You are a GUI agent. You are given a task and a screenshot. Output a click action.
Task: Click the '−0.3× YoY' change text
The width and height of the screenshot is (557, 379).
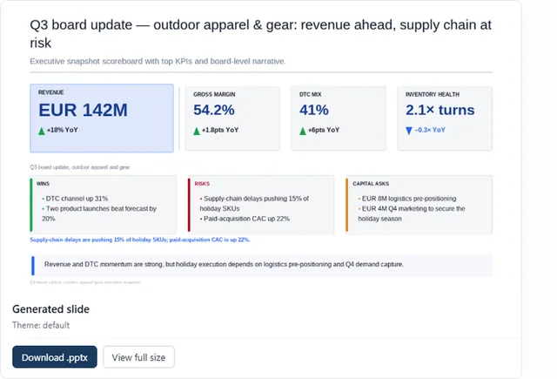[x=430, y=130]
